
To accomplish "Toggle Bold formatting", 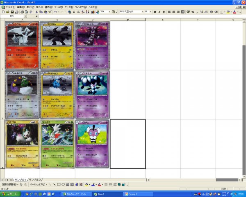I will [155, 12].
